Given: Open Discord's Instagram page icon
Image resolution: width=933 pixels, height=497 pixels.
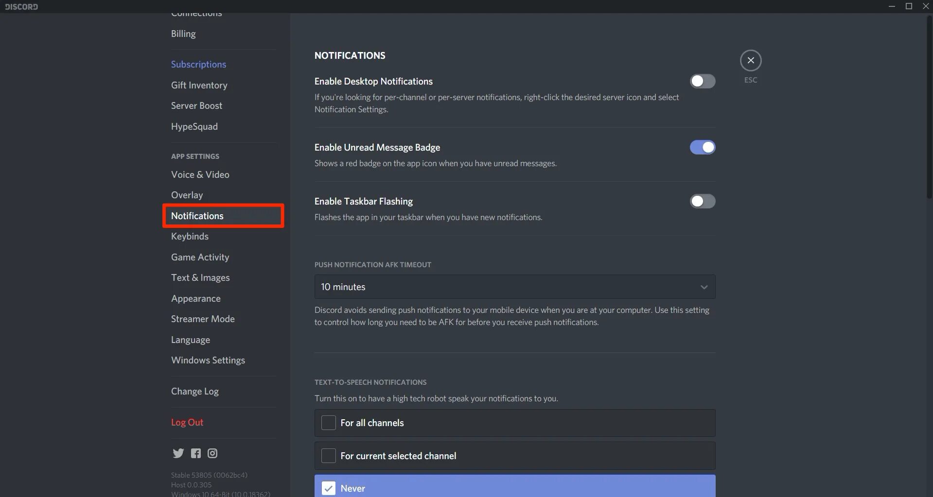Looking at the screenshot, I should click(212, 453).
